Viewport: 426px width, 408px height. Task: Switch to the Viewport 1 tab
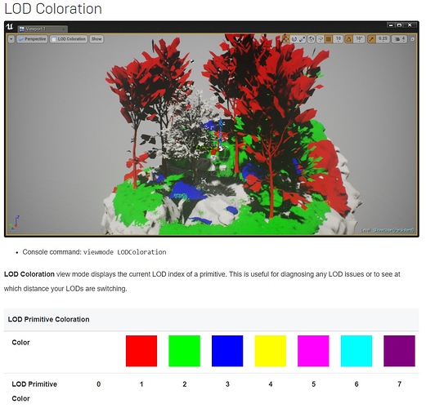[43, 29]
